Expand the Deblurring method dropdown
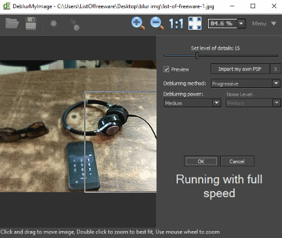 point(276,84)
